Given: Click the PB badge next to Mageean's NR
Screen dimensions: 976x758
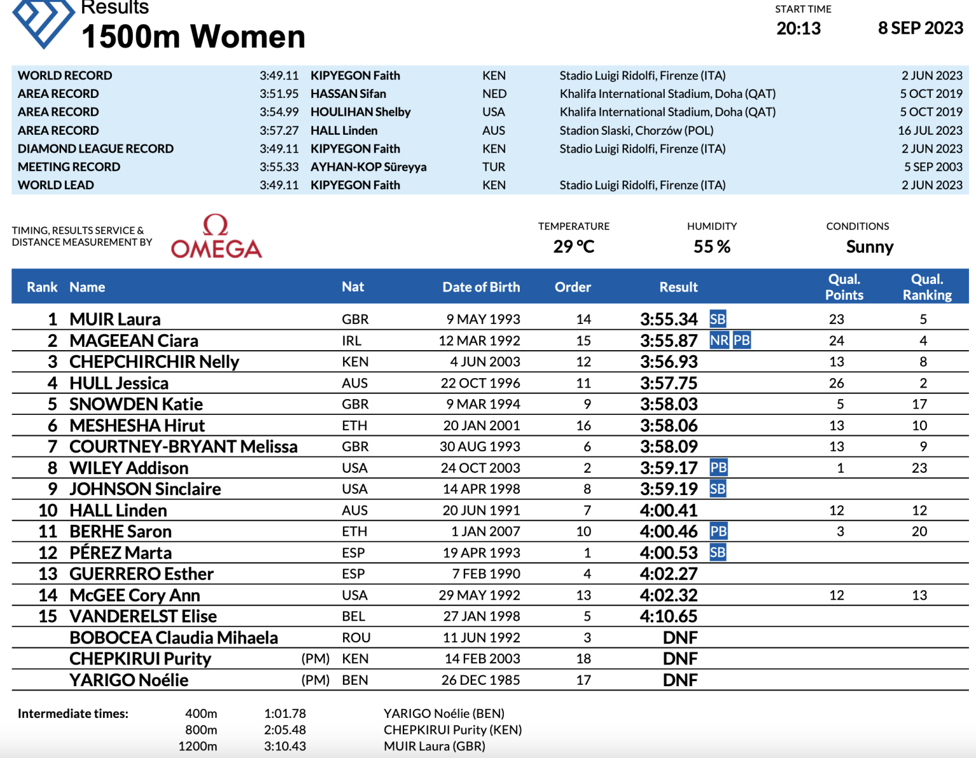Looking at the screenshot, I should pyautogui.click(x=742, y=341).
